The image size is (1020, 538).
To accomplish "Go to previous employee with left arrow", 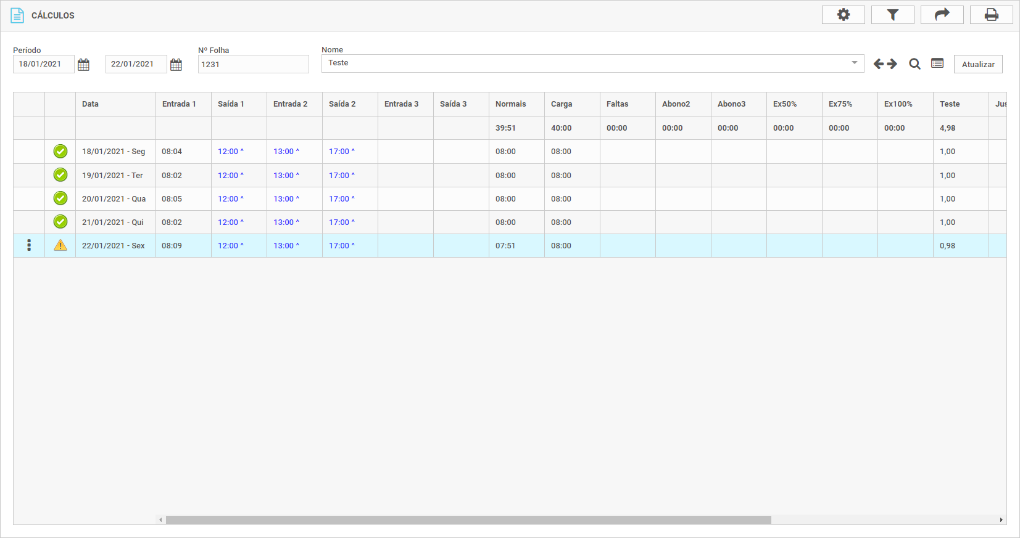I will [879, 64].
